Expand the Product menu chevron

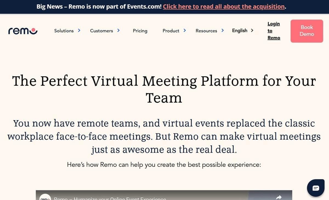[185, 30]
